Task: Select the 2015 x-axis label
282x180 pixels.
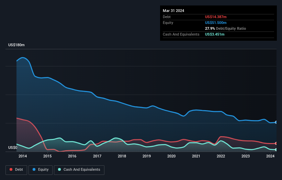Action: (x=47, y=156)
